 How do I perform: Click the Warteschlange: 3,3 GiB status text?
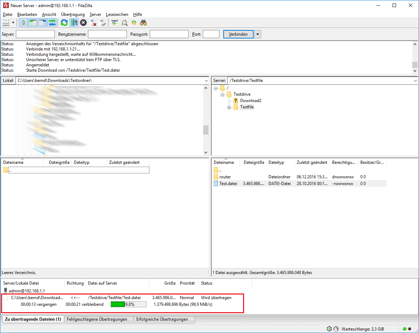[x=362, y=329]
